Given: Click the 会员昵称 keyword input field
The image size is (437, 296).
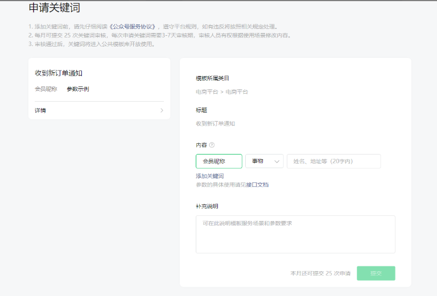Looking at the screenshot, I should 218,161.
